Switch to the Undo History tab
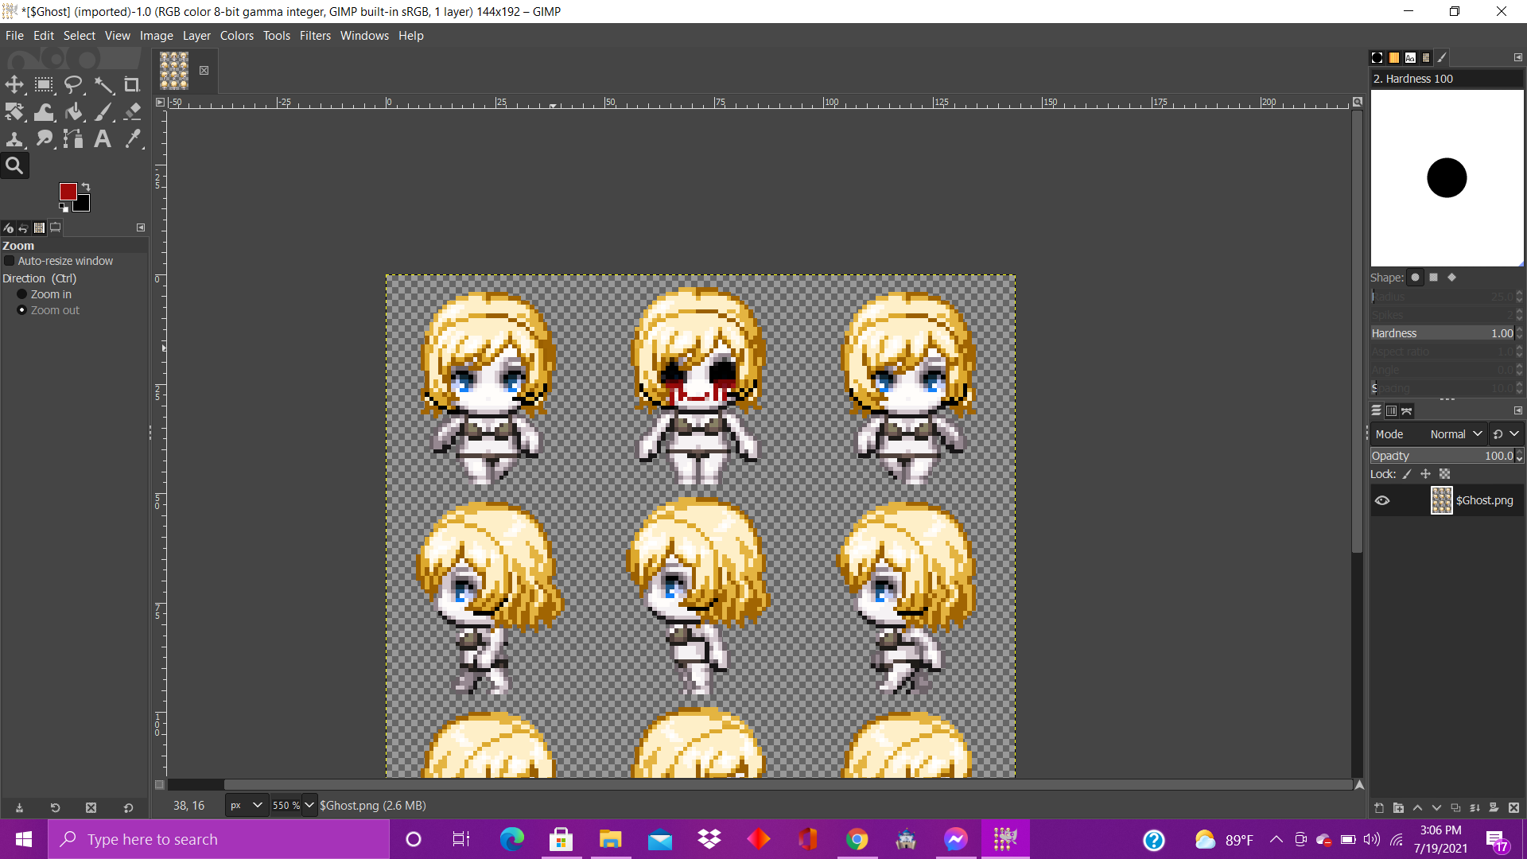The image size is (1527, 859). tap(24, 227)
